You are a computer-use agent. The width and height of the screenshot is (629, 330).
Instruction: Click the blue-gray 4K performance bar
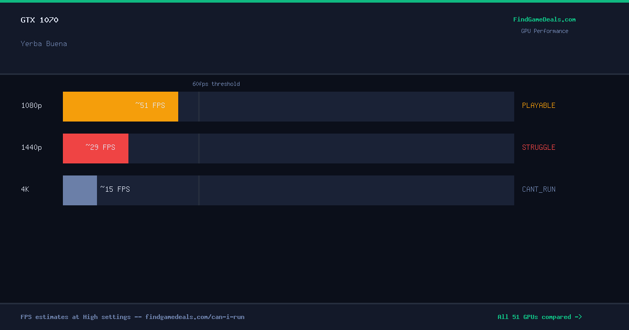point(80,190)
